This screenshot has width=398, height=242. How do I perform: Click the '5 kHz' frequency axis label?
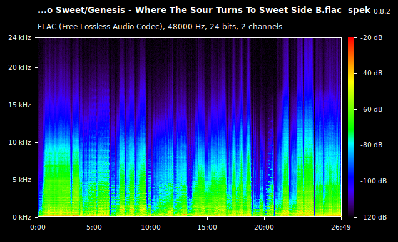click(x=21, y=180)
